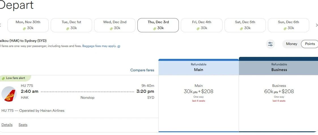Select Sun, Dec 6th date tab
Screen dimensions: 318x135
pos(289,25)
